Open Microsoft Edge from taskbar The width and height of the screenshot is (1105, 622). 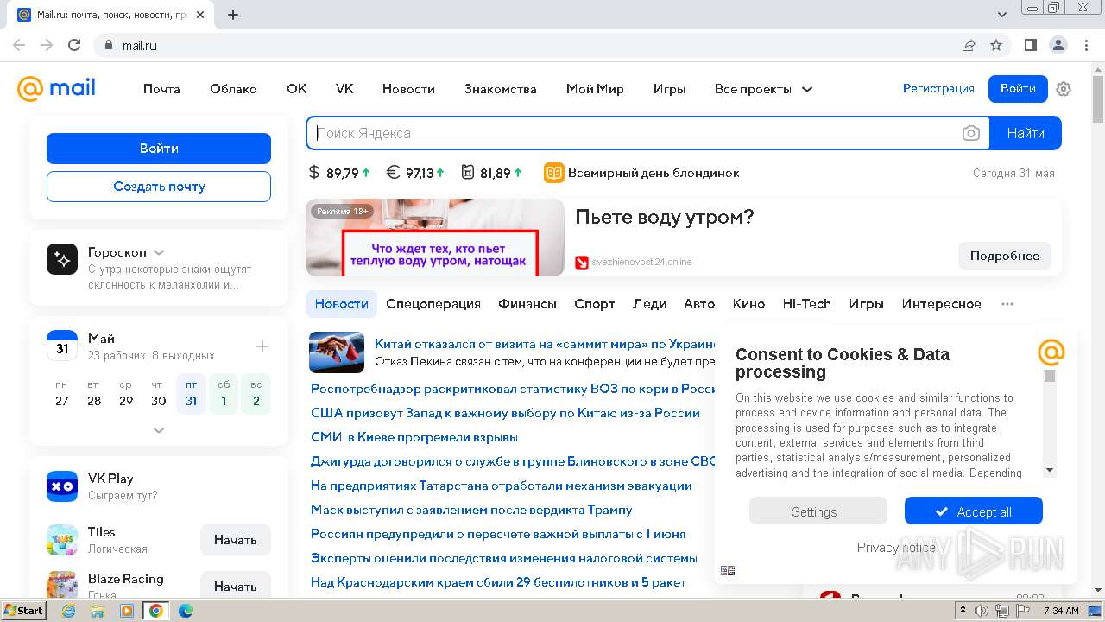tap(185, 611)
